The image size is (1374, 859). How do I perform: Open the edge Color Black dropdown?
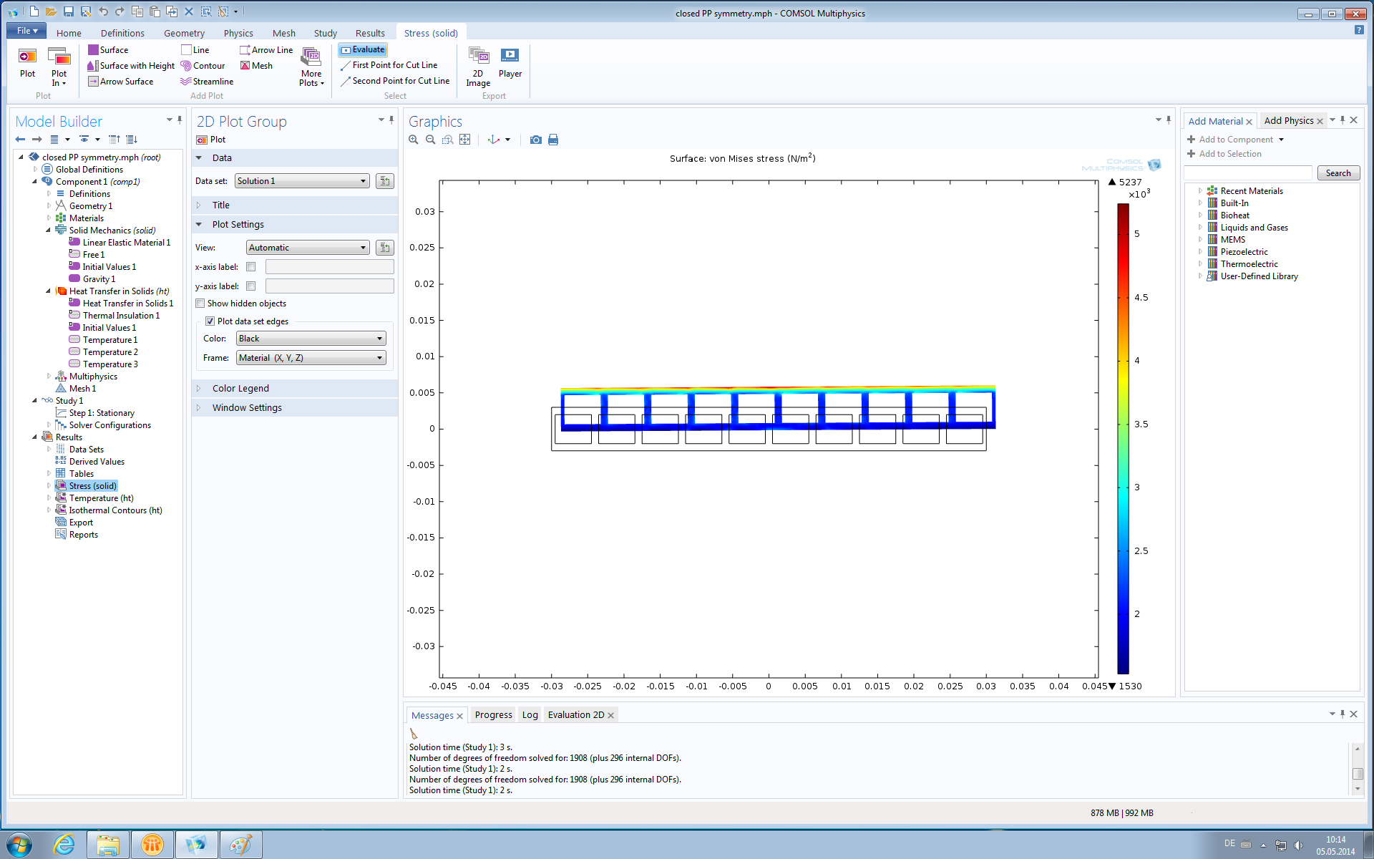(311, 339)
